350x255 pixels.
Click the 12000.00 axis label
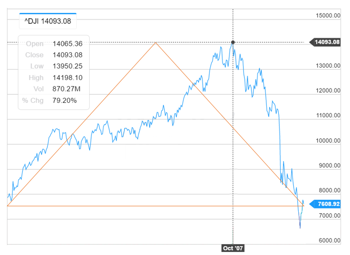(x=328, y=90)
